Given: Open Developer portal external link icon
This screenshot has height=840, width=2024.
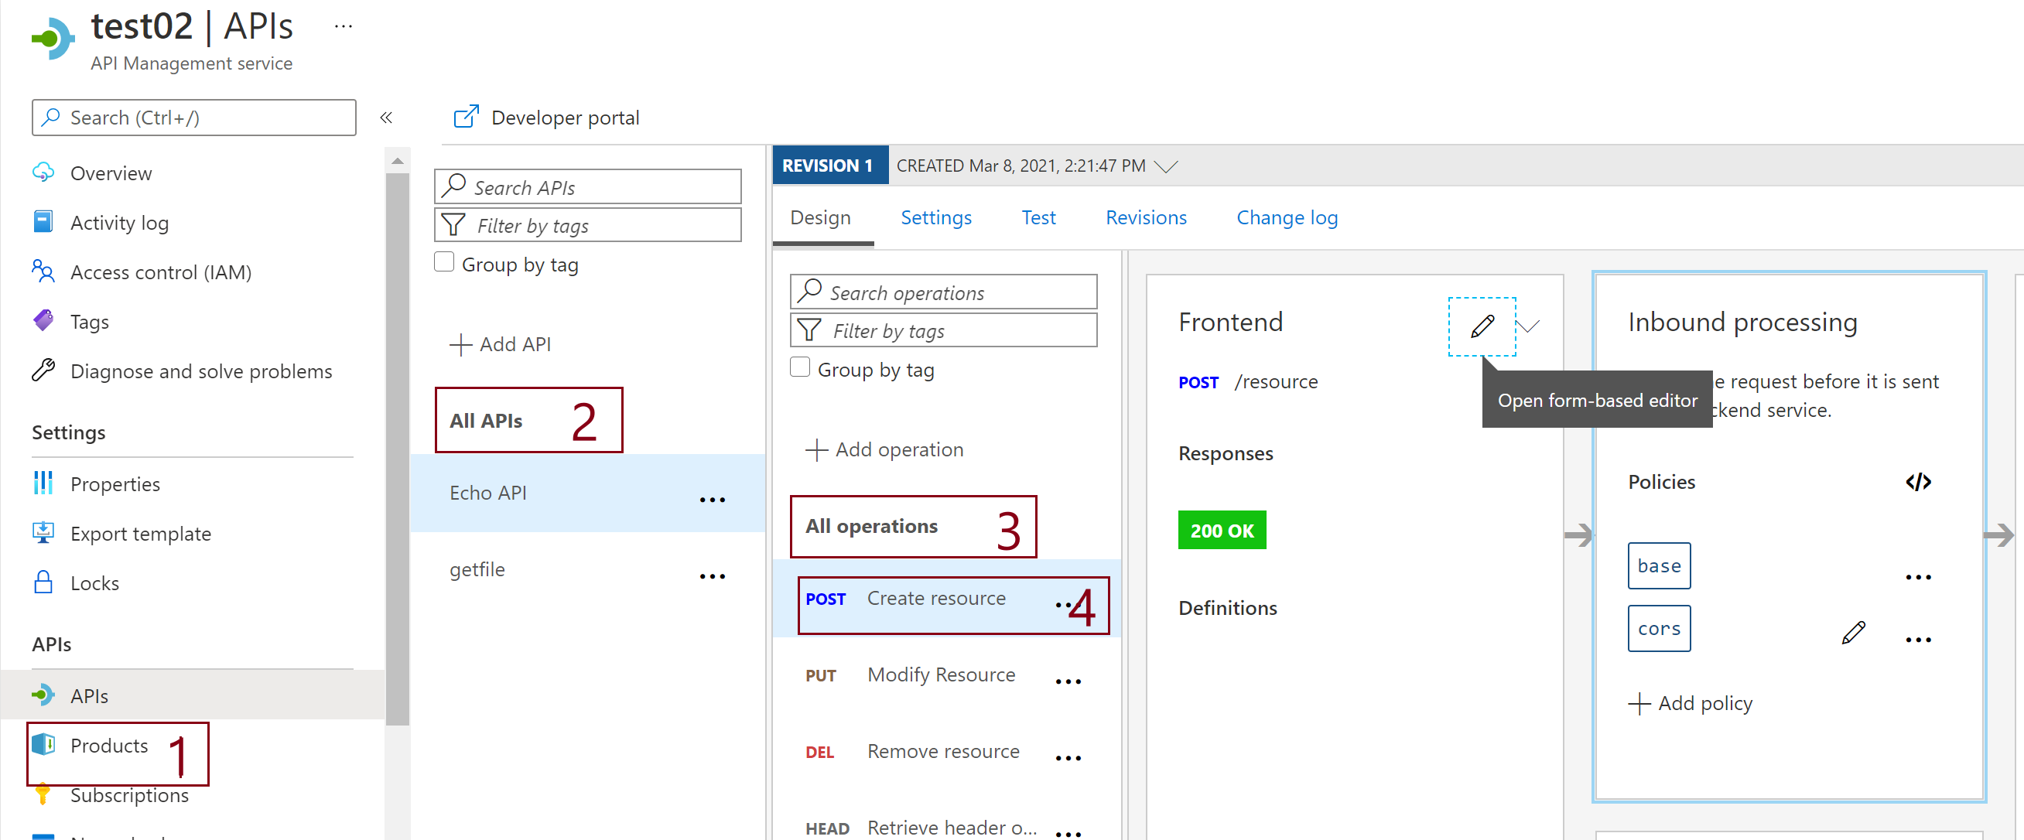Looking at the screenshot, I should pyautogui.click(x=466, y=117).
